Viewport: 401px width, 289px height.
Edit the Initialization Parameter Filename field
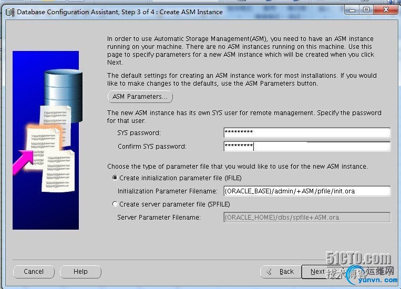307,191
